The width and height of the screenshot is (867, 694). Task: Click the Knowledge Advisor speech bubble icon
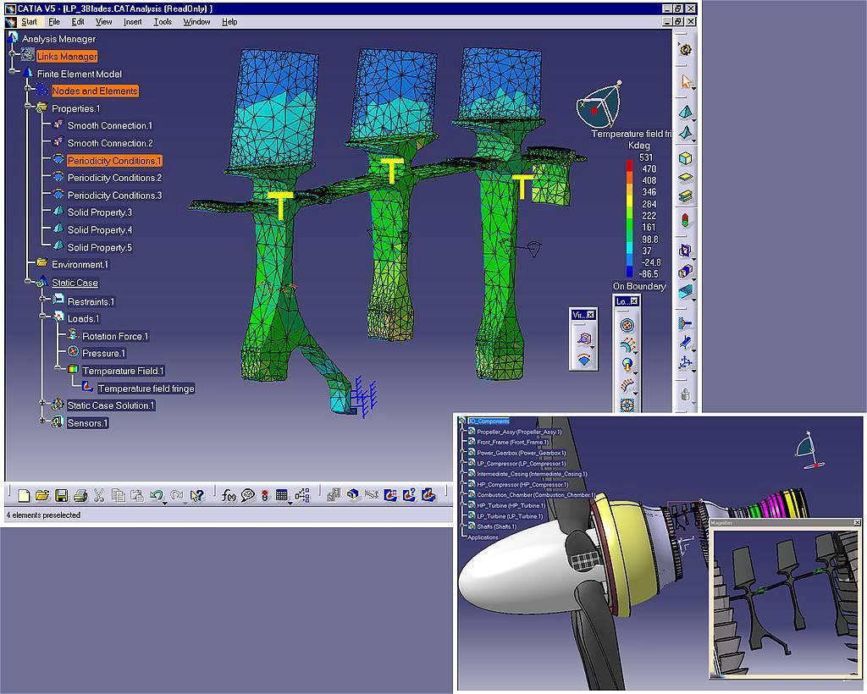[x=248, y=495]
